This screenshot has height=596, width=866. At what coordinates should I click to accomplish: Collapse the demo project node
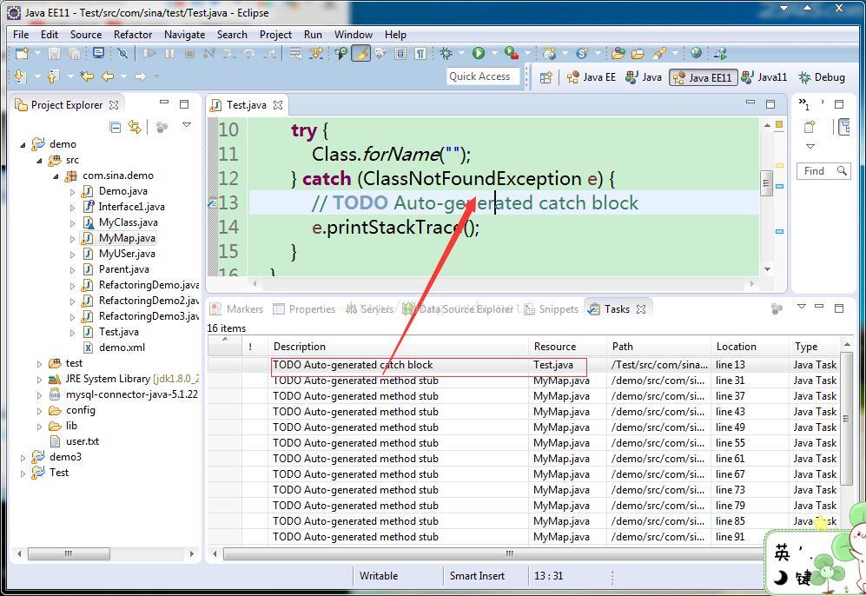point(23,145)
